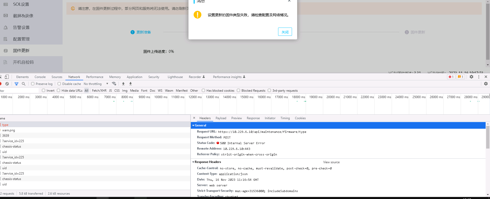The image size is (490, 199).
Task: Click the 截屏&录像 sidebar icon
Action: point(6,16)
